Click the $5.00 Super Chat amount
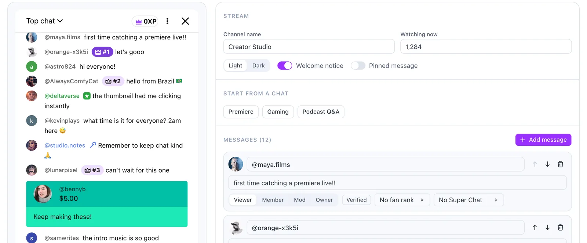Viewport: 587px width, 243px height. point(69,199)
